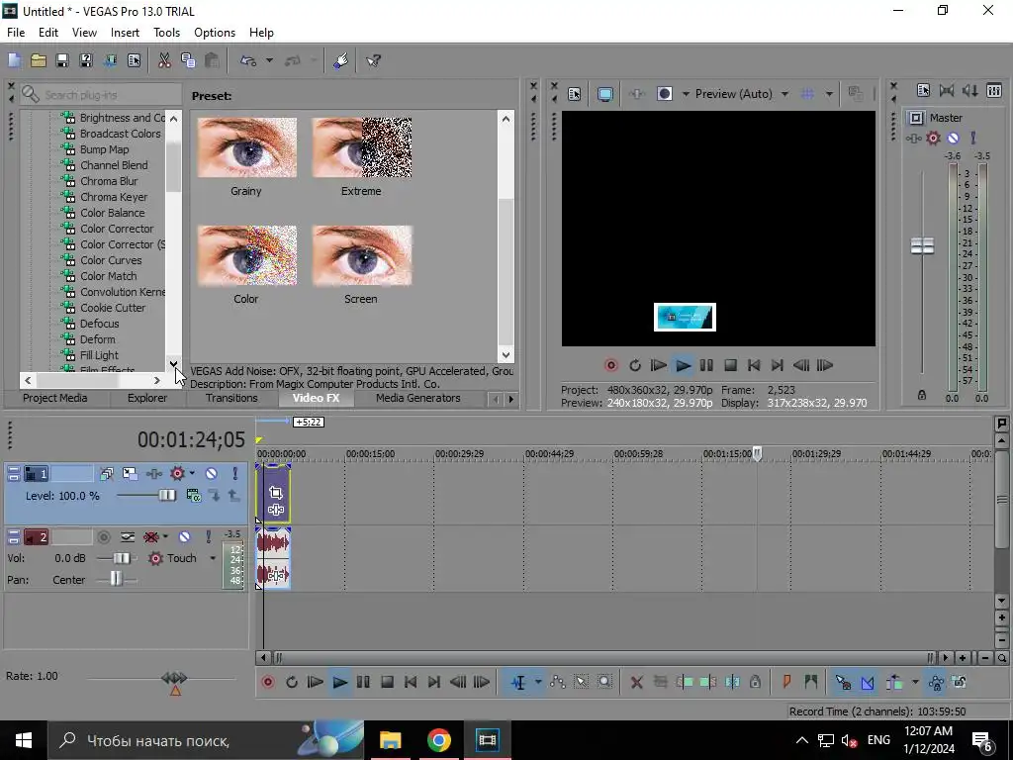Mute audio track 2
1013x760 pixels.
point(184,537)
